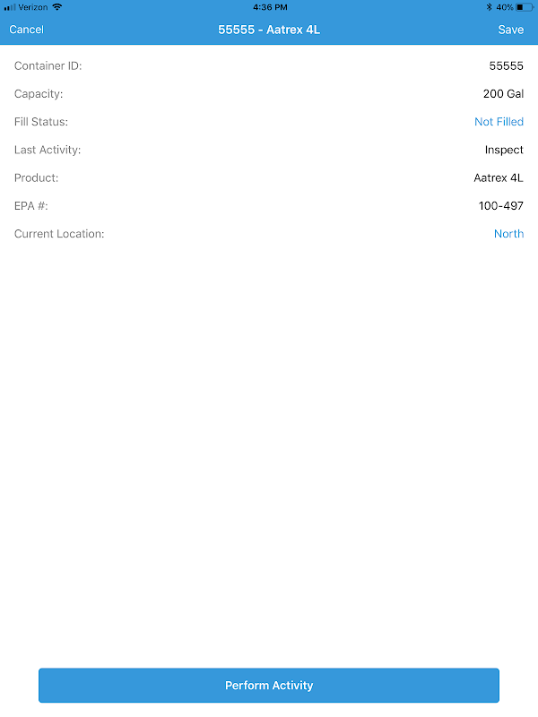The height and width of the screenshot is (717, 538).
Task: Open the Not Filled status link
Action: 499,122
